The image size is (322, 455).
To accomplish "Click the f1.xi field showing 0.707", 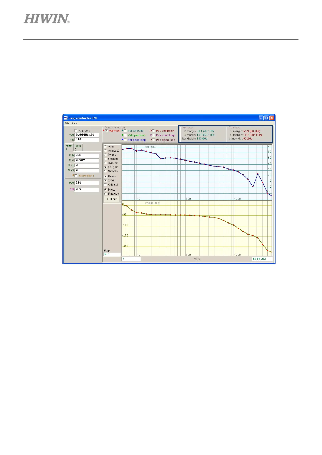I will (87, 160).
